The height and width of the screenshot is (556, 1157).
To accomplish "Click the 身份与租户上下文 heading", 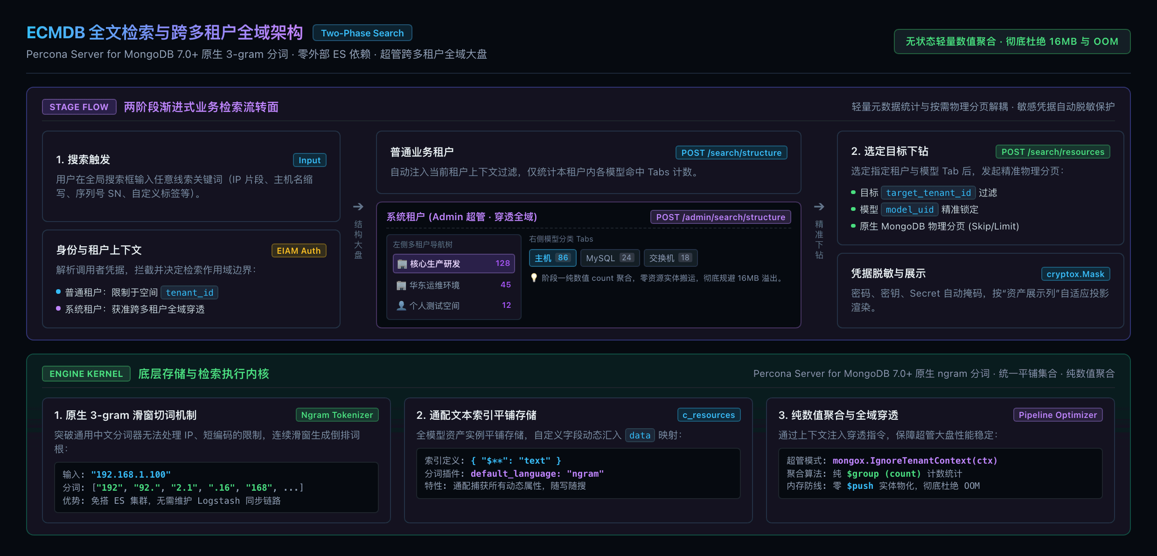I will 99,250.
